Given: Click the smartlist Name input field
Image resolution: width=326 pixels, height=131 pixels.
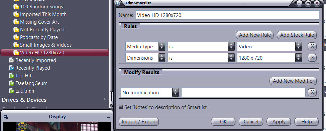Looking at the screenshot, I should click(227, 15).
